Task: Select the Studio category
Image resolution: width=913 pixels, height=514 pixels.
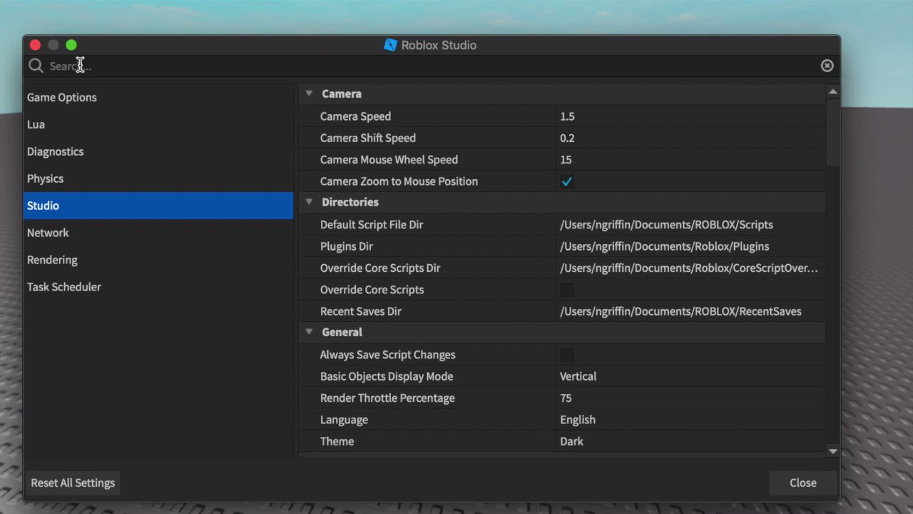Action: (x=158, y=206)
